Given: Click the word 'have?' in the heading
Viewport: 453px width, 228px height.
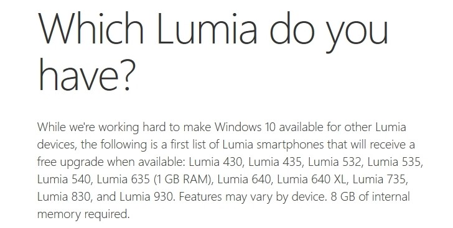Looking at the screenshot, I should [x=86, y=75].
